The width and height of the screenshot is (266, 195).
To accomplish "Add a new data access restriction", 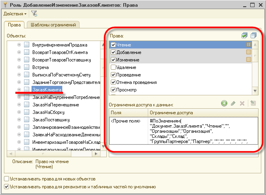I will [x=224, y=103].
